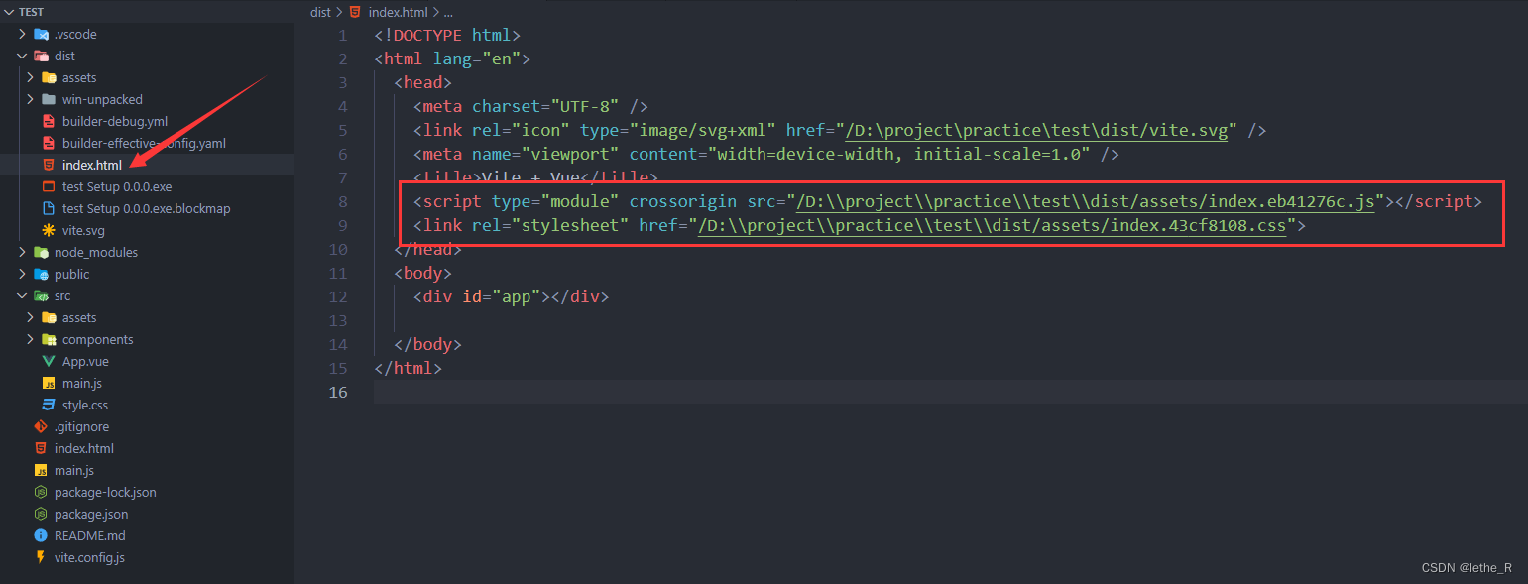
Task: Click the div id="app" code line
Action: pyautogui.click(x=511, y=296)
